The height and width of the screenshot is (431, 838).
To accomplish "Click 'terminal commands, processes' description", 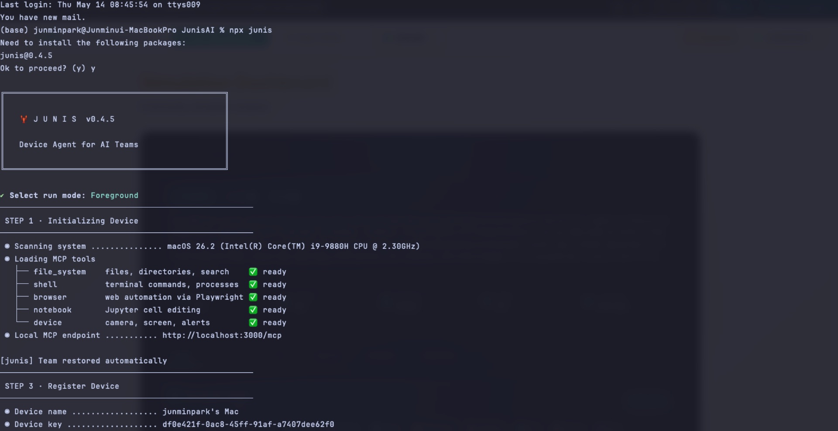I will (172, 284).
